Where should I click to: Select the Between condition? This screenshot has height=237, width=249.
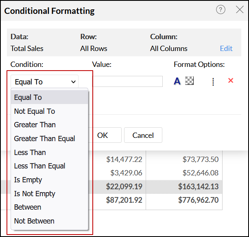click(28, 207)
